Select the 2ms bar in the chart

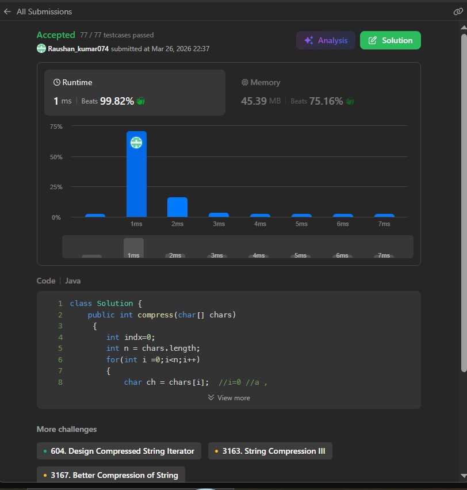177,207
